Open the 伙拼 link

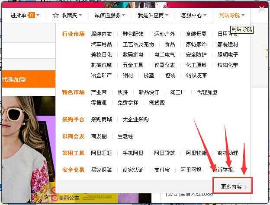pos(122,92)
